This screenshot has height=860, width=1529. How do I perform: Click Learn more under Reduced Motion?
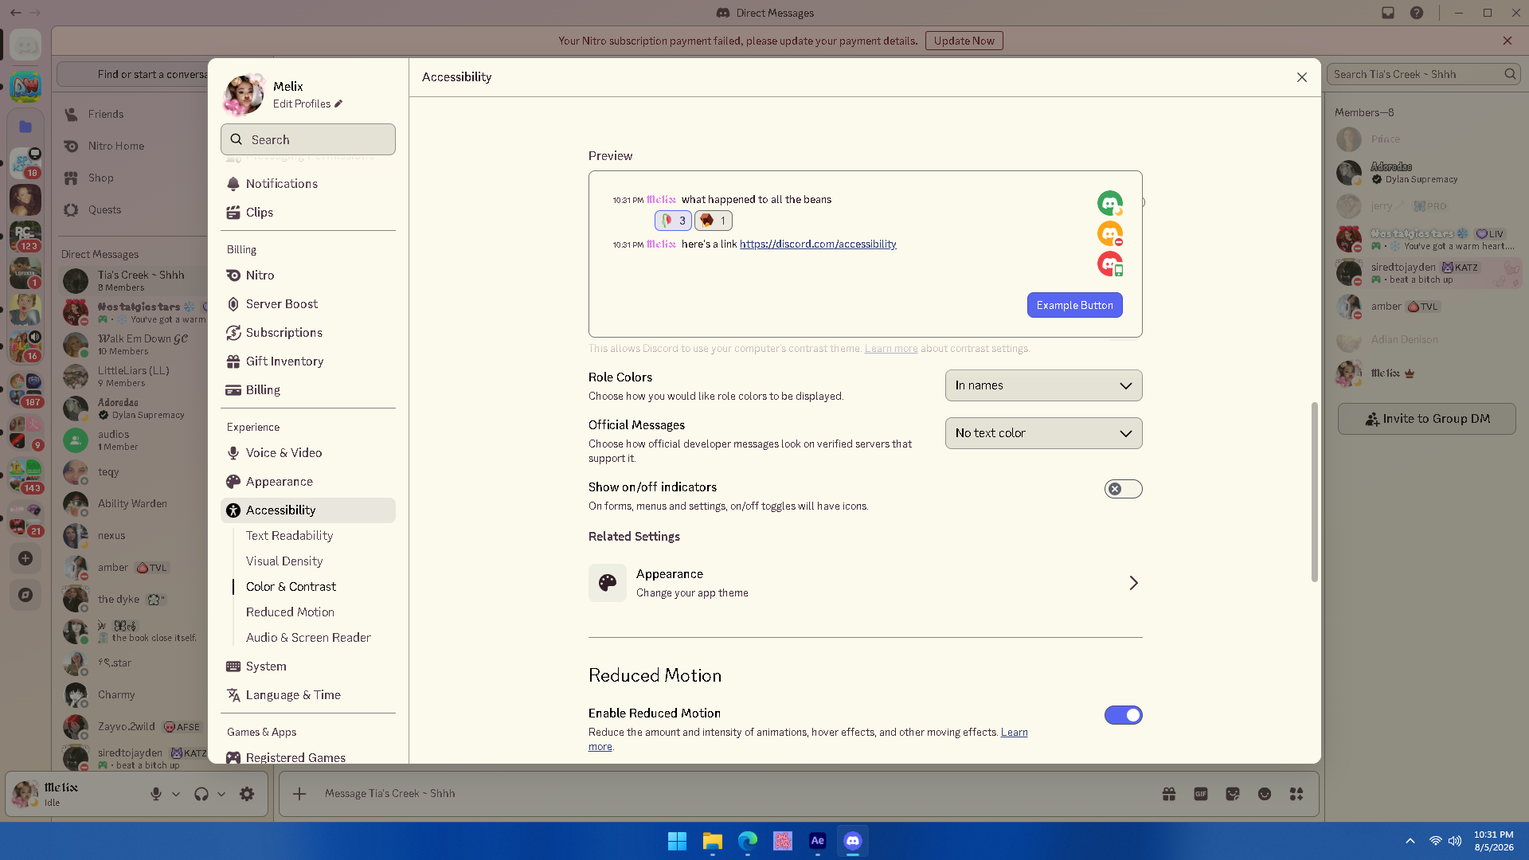(1014, 733)
